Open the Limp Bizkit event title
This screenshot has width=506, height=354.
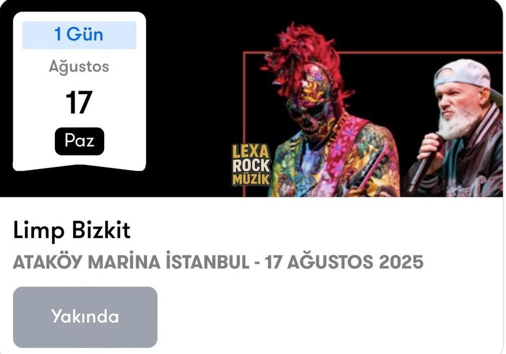(71, 231)
